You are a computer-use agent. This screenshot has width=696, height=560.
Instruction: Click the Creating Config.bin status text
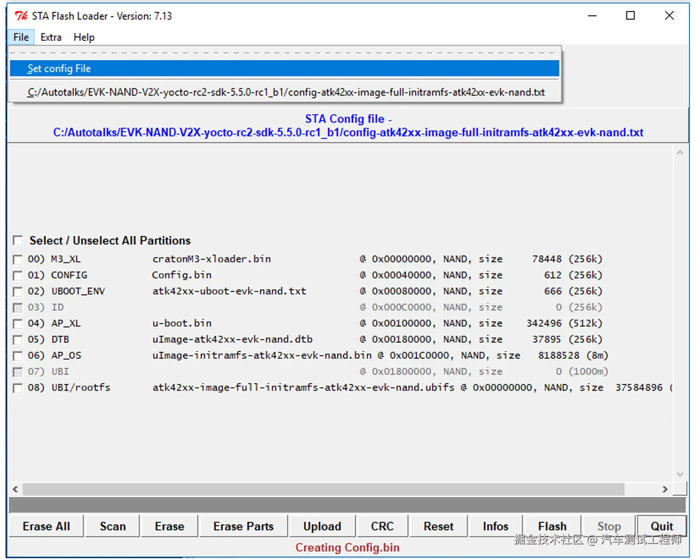click(x=348, y=547)
